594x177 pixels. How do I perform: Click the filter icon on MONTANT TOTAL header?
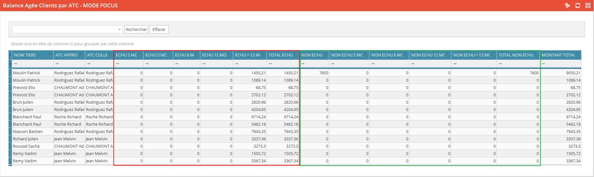tap(577, 54)
